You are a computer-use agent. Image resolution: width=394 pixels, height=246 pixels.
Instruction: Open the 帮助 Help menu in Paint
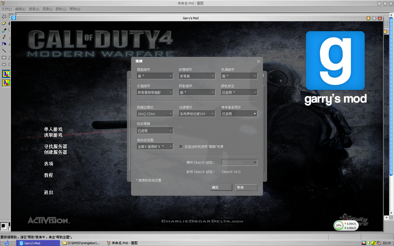coord(75,9)
